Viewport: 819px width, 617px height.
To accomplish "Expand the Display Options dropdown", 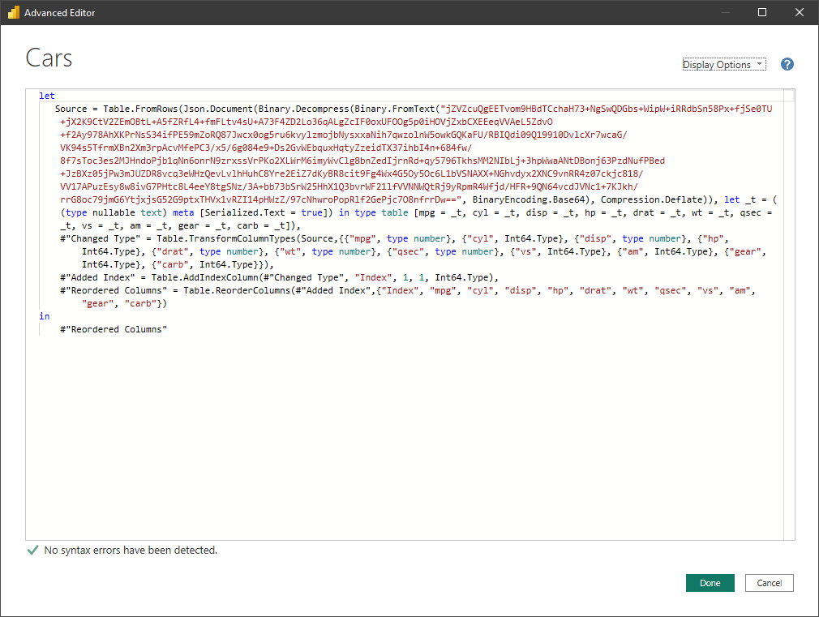I will coord(723,65).
